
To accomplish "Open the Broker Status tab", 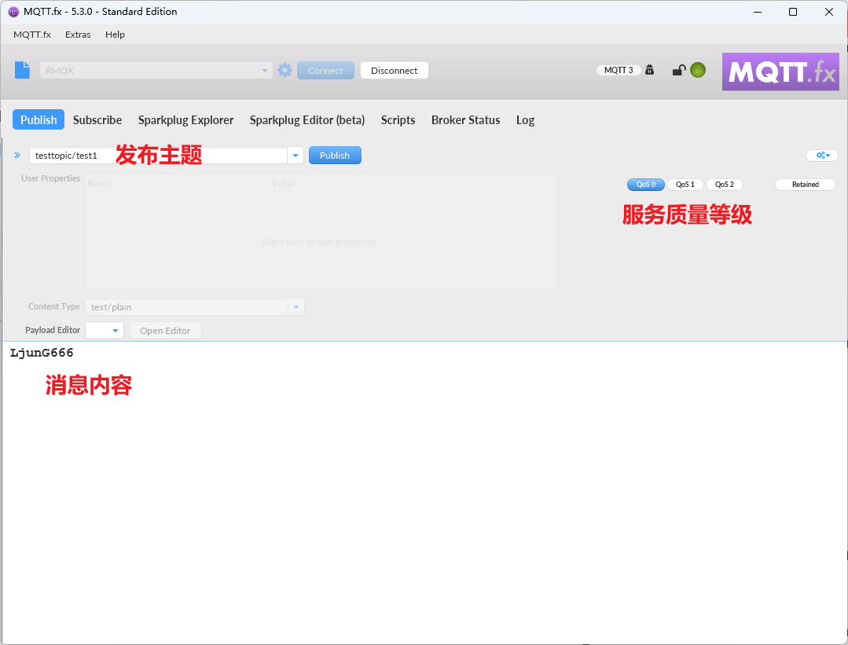I will pos(465,120).
